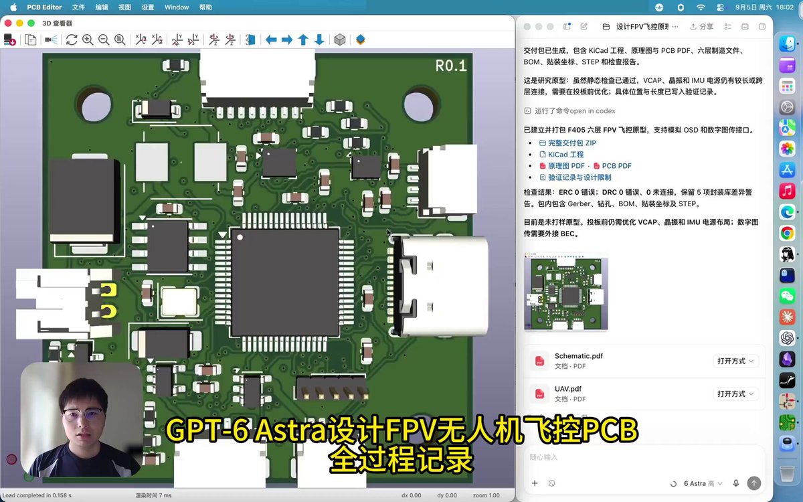Open the task list icon in chat header
This screenshot has height=502, width=803.
727,27
